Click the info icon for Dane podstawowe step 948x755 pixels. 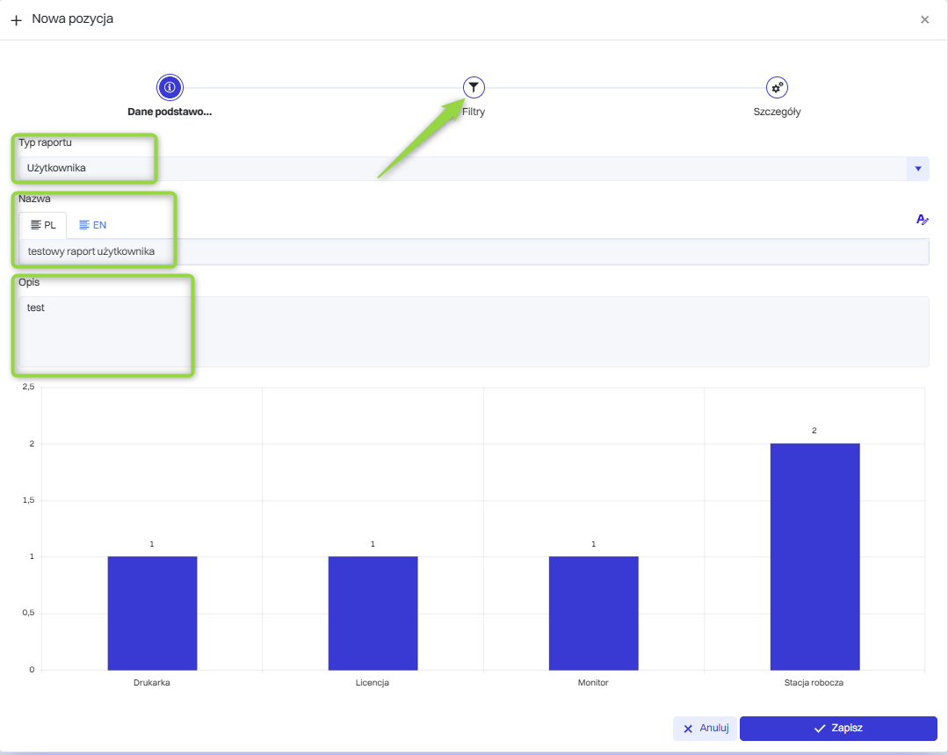(x=170, y=87)
